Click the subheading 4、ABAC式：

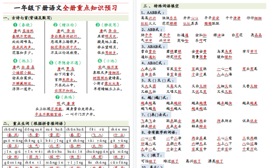(x=153, y=63)
